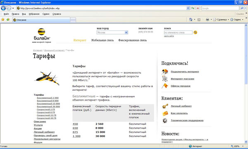Open the Описание sidebar link

click(40, 121)
